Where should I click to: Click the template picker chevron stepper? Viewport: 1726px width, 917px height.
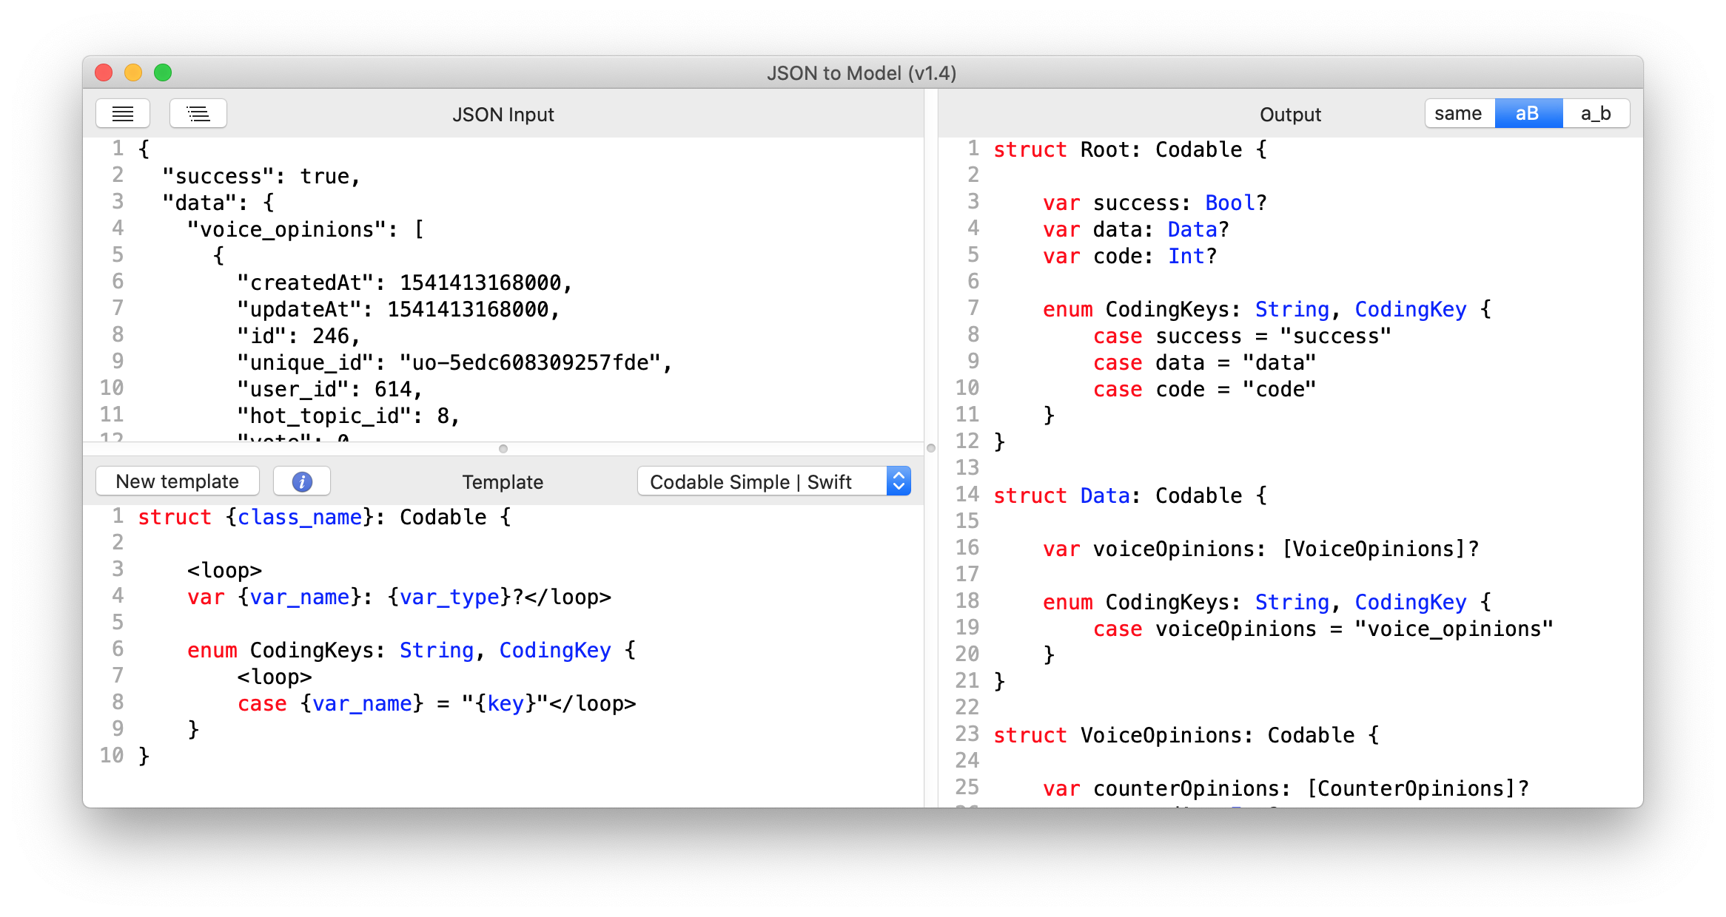[x=898, y=481]
